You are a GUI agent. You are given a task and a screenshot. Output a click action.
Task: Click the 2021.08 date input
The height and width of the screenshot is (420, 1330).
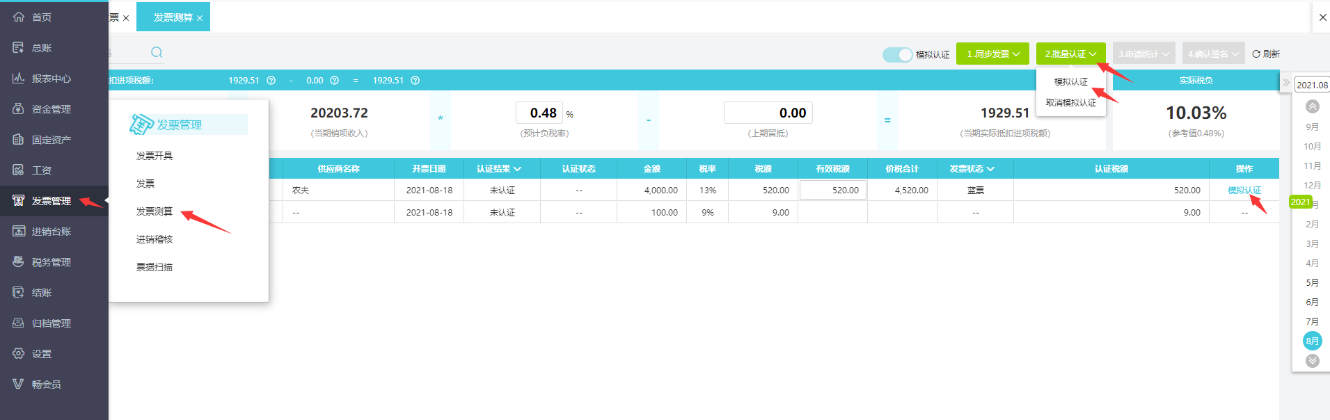(x=1312, y=85)
